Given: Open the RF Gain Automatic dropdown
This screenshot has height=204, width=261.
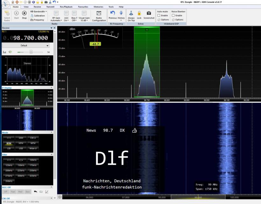Looking at the screenshot, I should pos(56,16).
